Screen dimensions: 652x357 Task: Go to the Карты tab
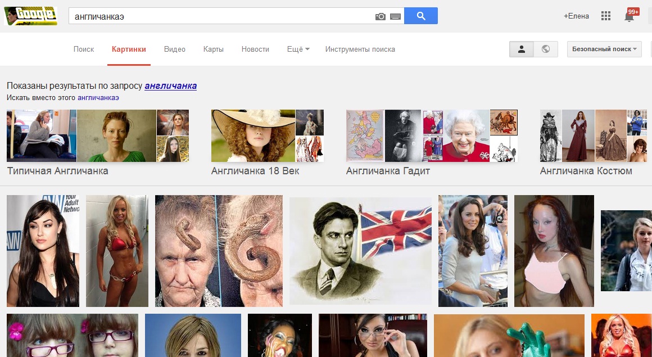coord(213,49)
